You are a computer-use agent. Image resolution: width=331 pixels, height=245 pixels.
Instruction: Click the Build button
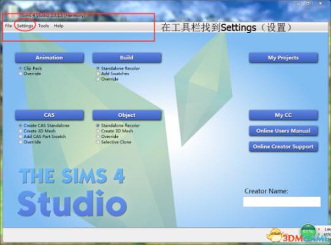coord(127,58)
